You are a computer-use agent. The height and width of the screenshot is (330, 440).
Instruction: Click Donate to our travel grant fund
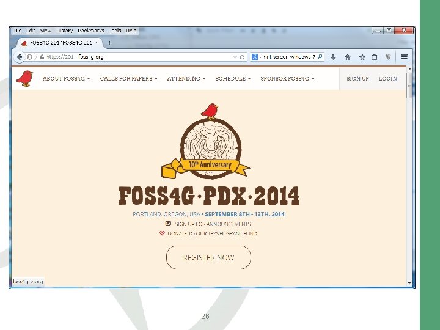[x=212, y=233]
